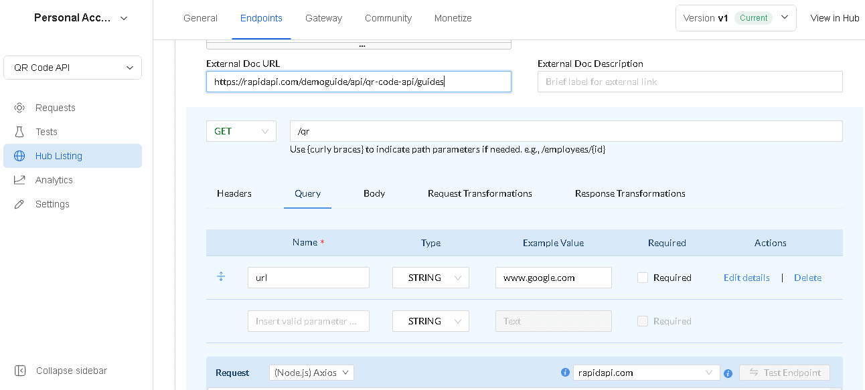Open the GET method dropdown
The height and width of the screenshot is (390, 865).
(241, 131)
